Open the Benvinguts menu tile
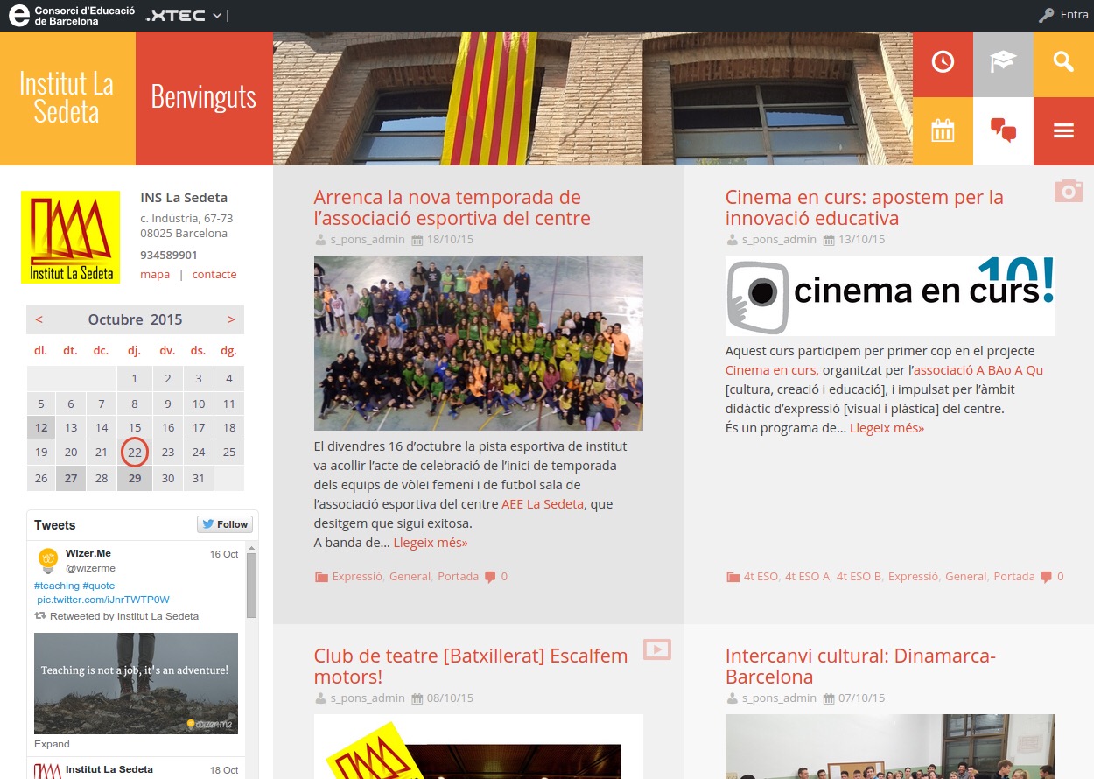1094x779 pixels. [x=204, y=98]
